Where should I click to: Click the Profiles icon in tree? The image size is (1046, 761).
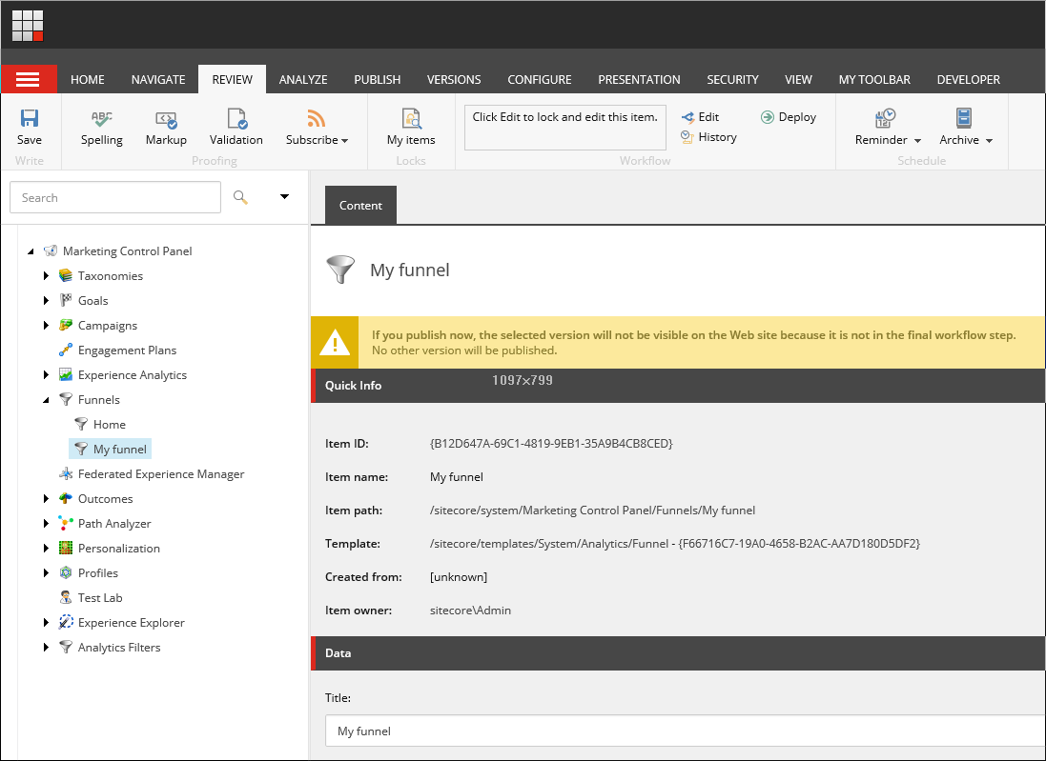(66, 572)
